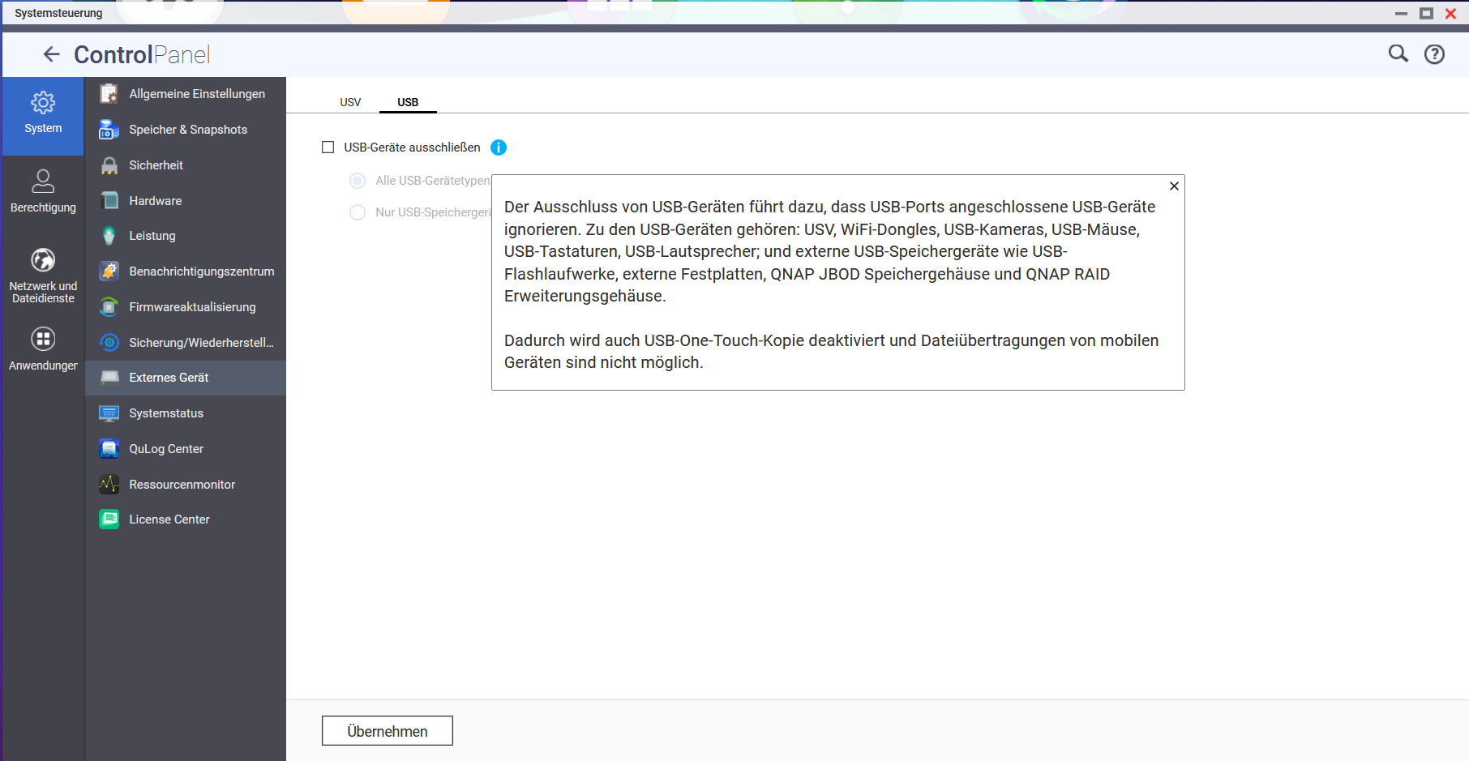Open the help question mark icon
This screenshot has height=761, width=1469.
(x=1435, y=54)
